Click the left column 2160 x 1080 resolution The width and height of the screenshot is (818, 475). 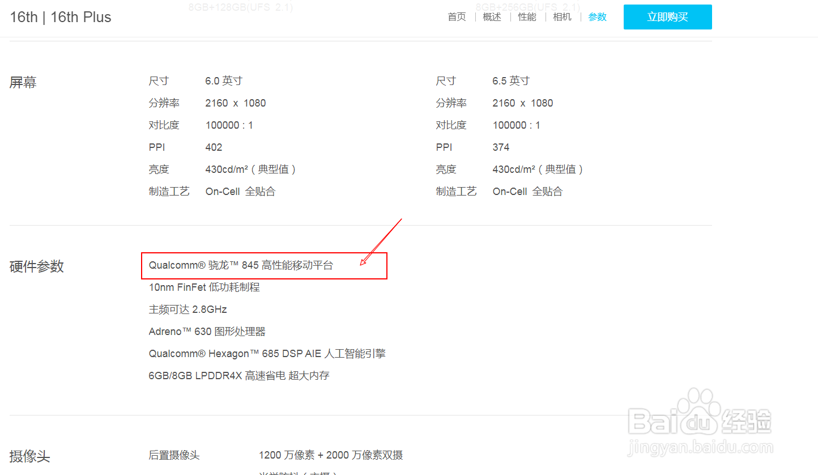[x=236, y=103]
